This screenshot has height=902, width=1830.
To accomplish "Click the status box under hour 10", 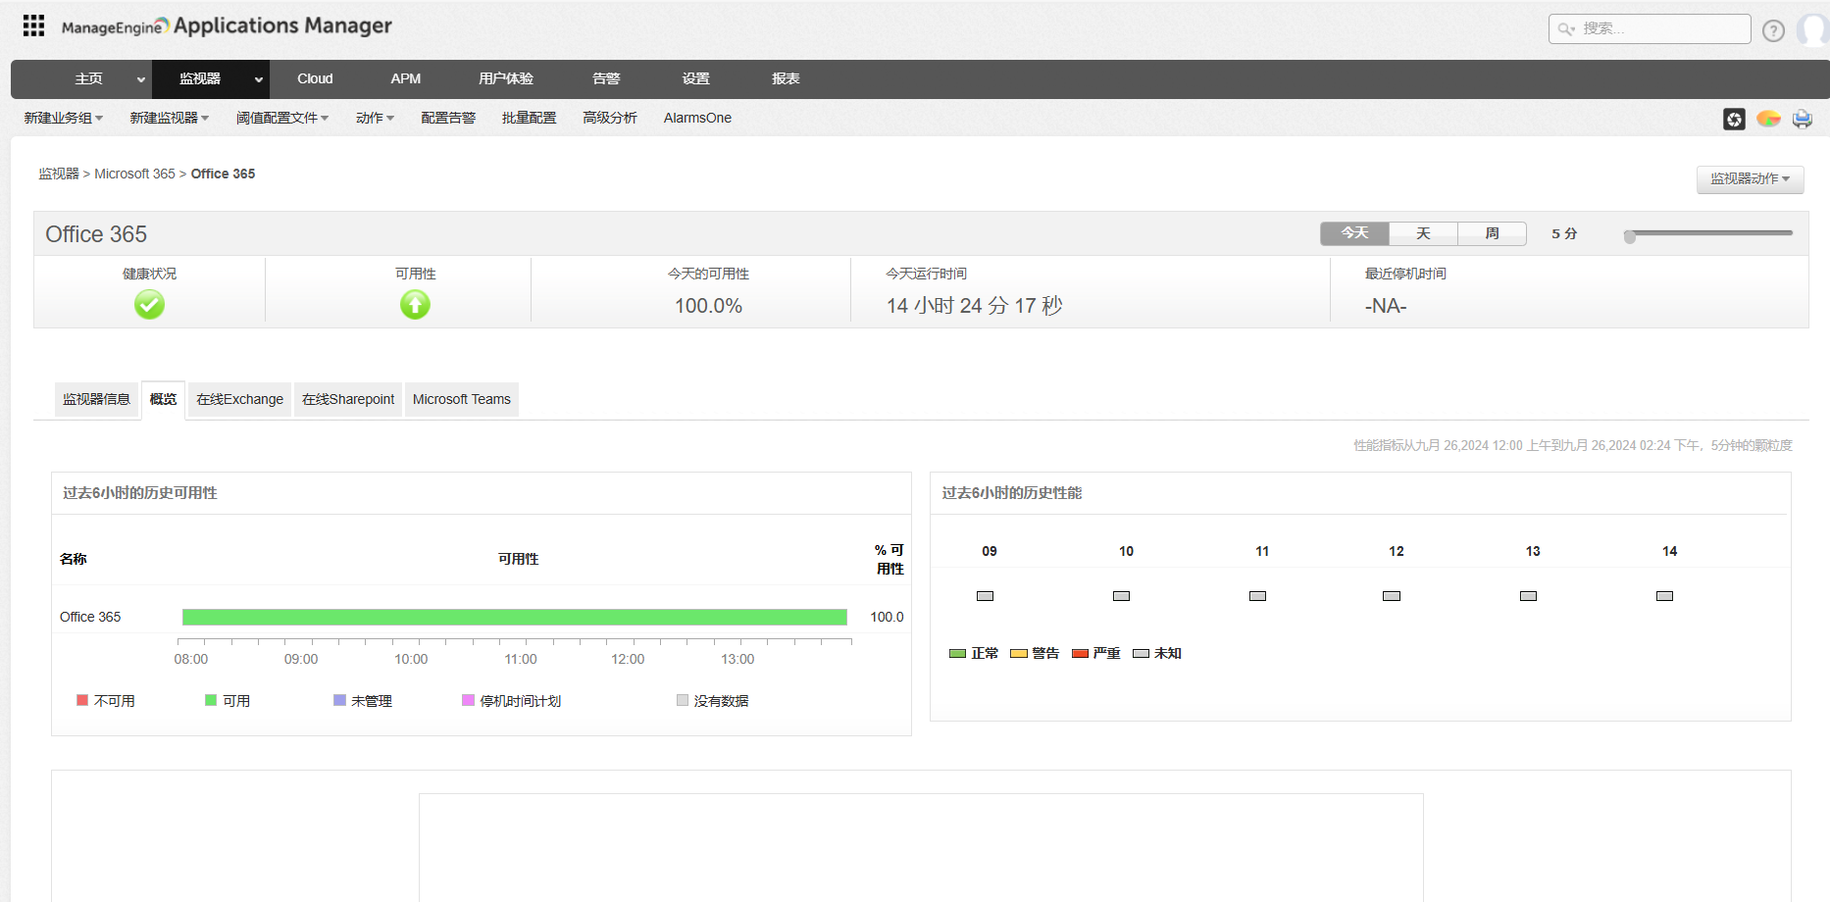I will [x=1122, y=596].
